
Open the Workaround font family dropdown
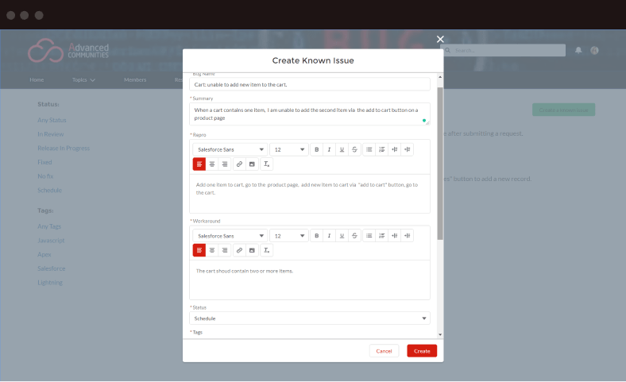(x=230, y=236)
